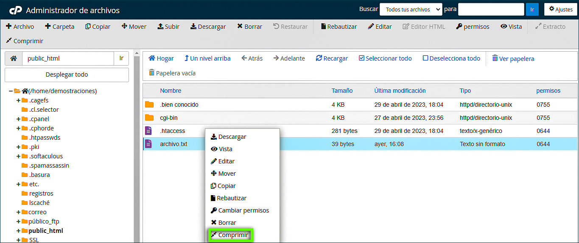The image size is (579, 243).
Task: Click the Descargar toolbar button
Action: pos(208,26)
